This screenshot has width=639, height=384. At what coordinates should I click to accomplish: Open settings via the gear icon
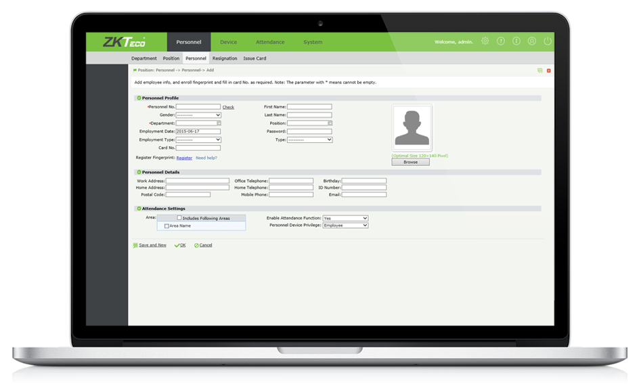click(x=485, y=41)
